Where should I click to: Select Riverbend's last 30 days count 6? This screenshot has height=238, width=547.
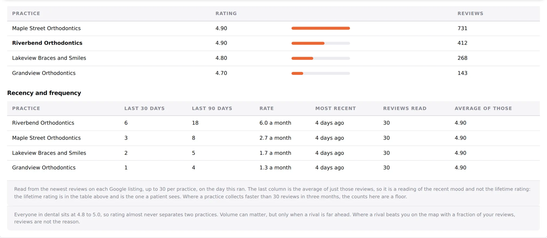pos(126,123)
